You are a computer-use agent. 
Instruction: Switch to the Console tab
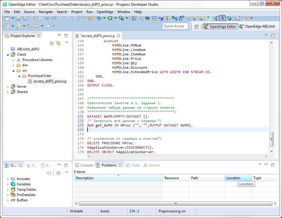pyautogui.click(x=84, y=165)
